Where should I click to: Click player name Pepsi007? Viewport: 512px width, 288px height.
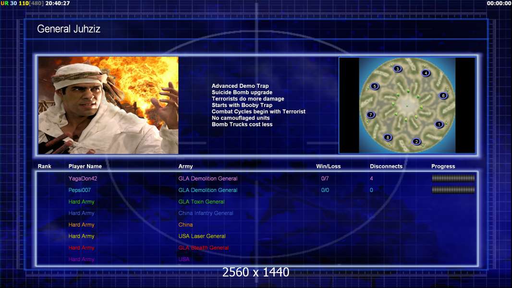pyautogui.click(x=79, y=190)
